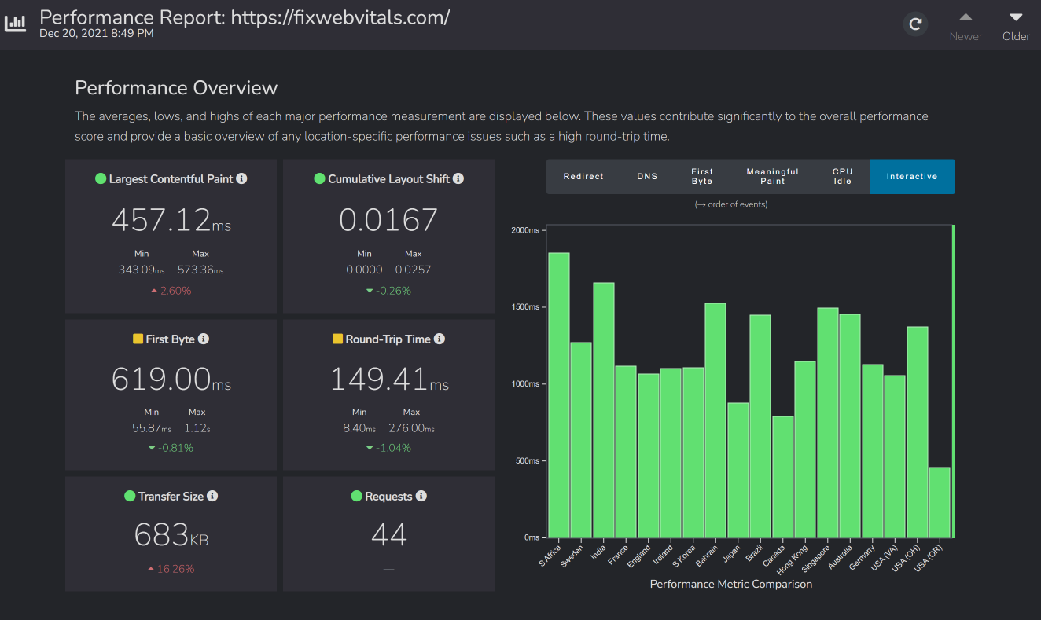Go to the Older report arrow

[x=1016, y=17]
